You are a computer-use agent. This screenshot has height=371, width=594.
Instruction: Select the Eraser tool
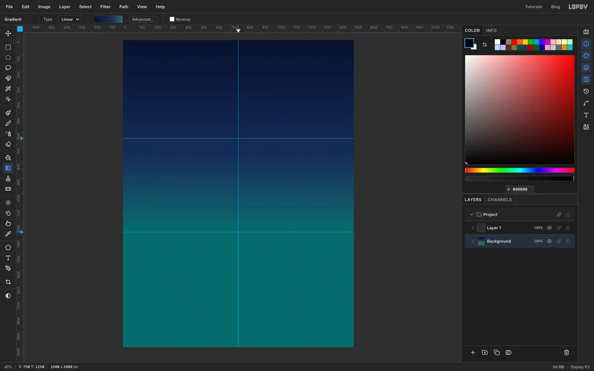click(x=8, y=144)
